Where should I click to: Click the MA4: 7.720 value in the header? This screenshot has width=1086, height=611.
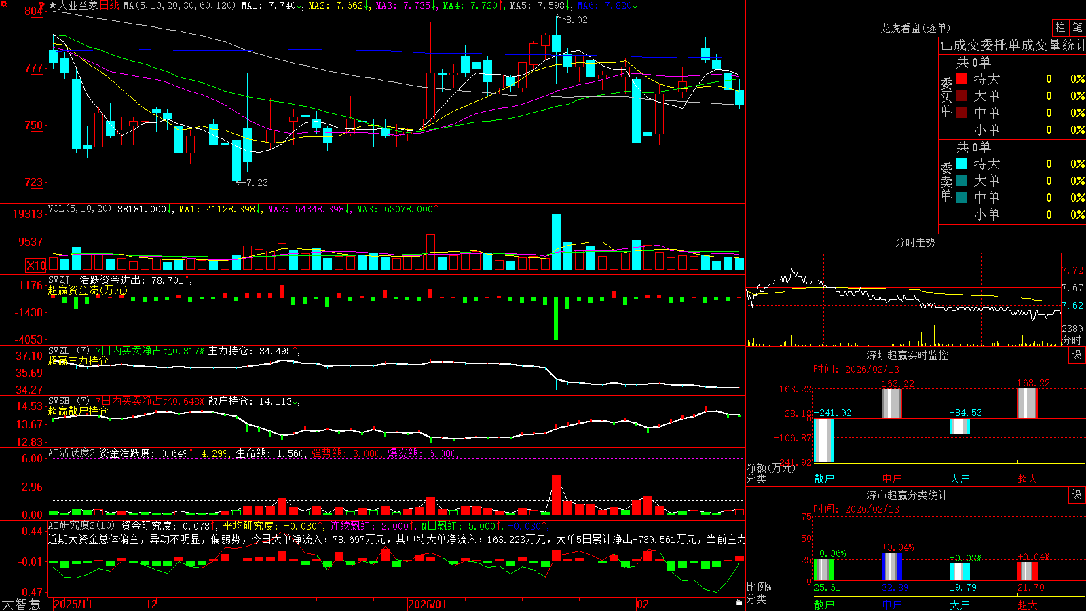tap(473, 5)
